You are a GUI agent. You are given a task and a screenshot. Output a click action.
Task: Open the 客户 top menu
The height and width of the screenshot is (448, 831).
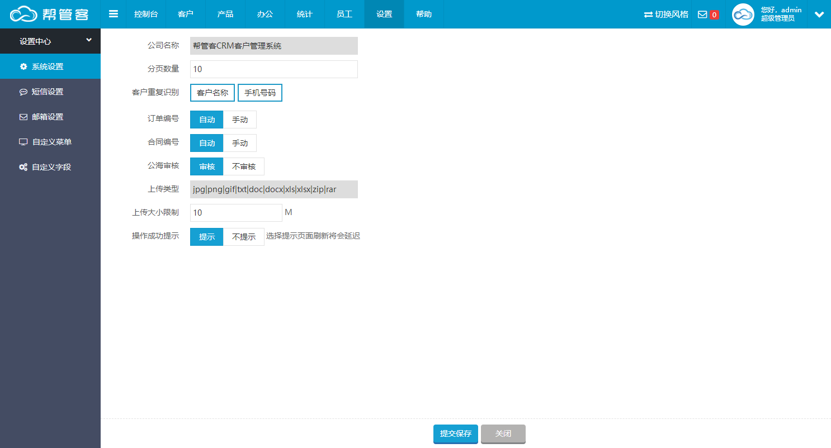coord(186,14)
